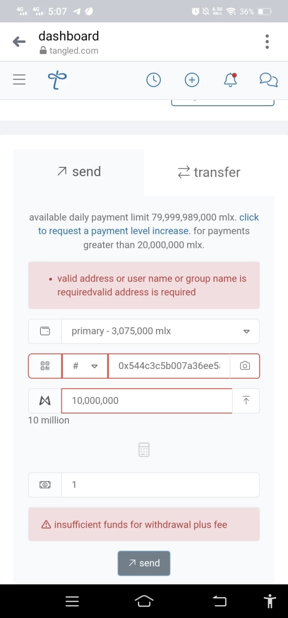Open the hamburger navigation menu
Image resolution: width=288 pixels, height=618 pixels.
[19, 80]
